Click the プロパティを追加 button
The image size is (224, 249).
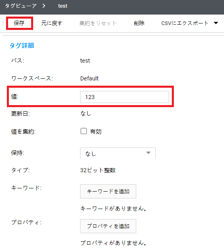pyautogui.click(x=108, y=226)
